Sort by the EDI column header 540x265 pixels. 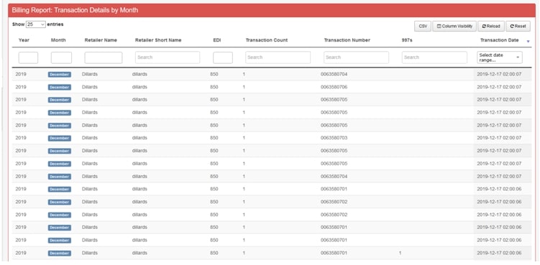(217, 40)
